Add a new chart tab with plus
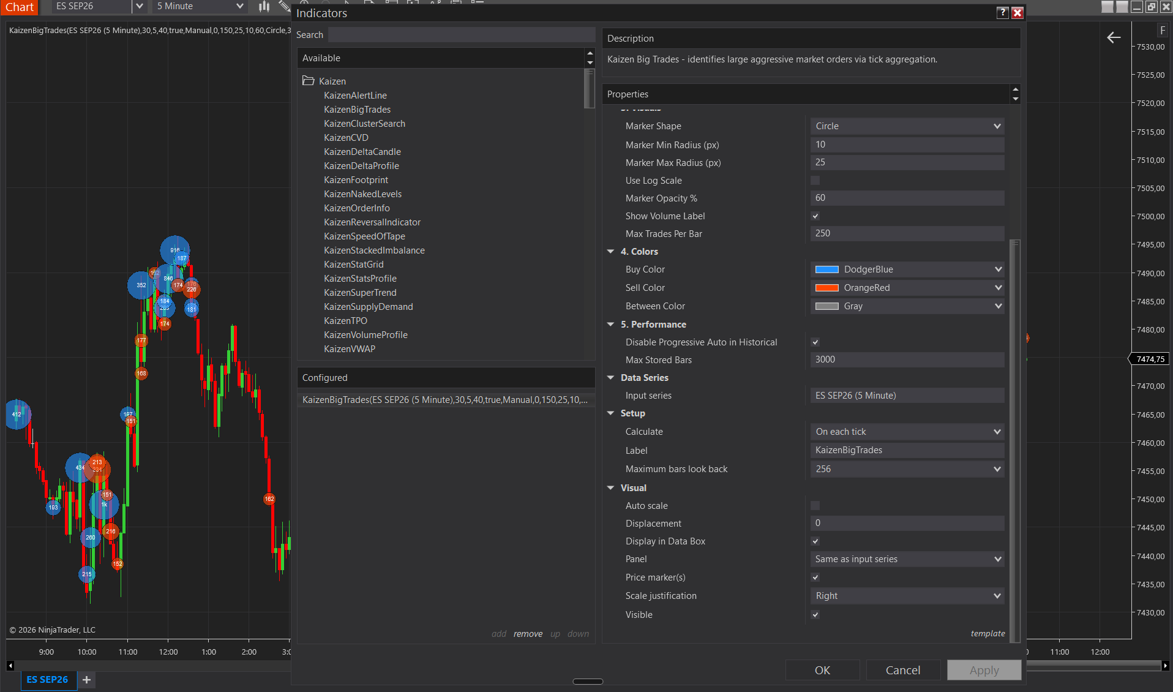 86,680
